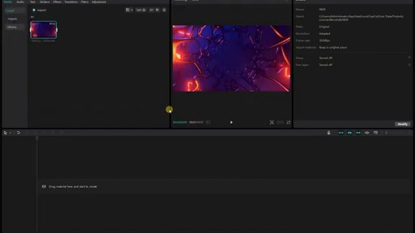Open the All media type filter

click(151, 10)
